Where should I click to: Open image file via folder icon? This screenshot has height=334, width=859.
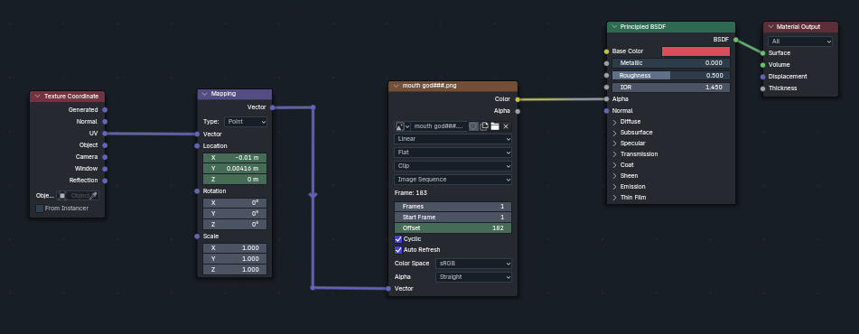(x=495, y=126)
